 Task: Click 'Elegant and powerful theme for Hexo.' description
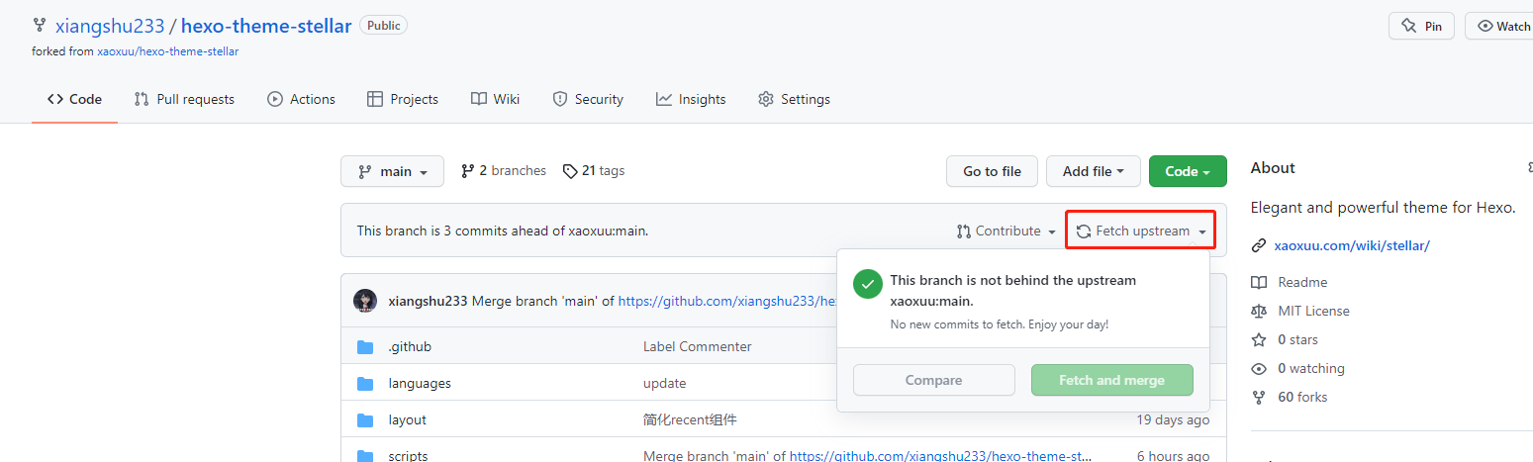[x=1383, y=208]
